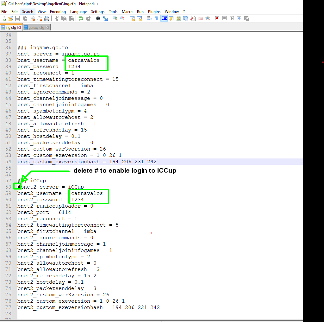Toggle word wrap in the toolbar
The image size is (324, 322).
149,18
